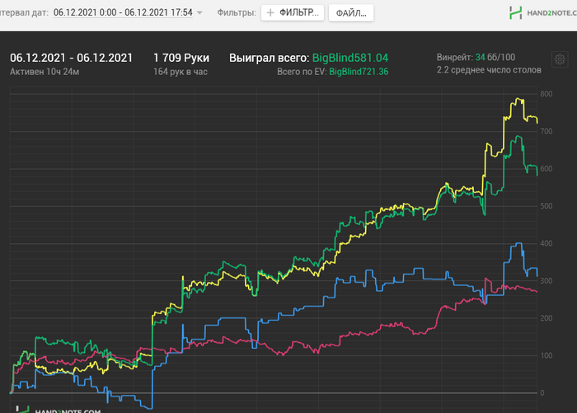
Task: Click the 800 axis label
Action: click(546, 94)
